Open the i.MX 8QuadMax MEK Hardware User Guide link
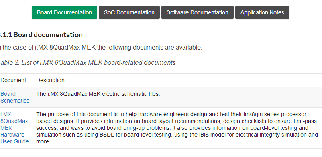This screenshot has height=157, width=322. [x=14, y=128]
